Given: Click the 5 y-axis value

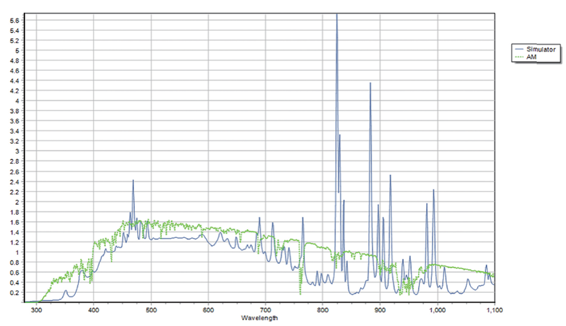Looking at the screenshot, I should (x=17, y=51).
